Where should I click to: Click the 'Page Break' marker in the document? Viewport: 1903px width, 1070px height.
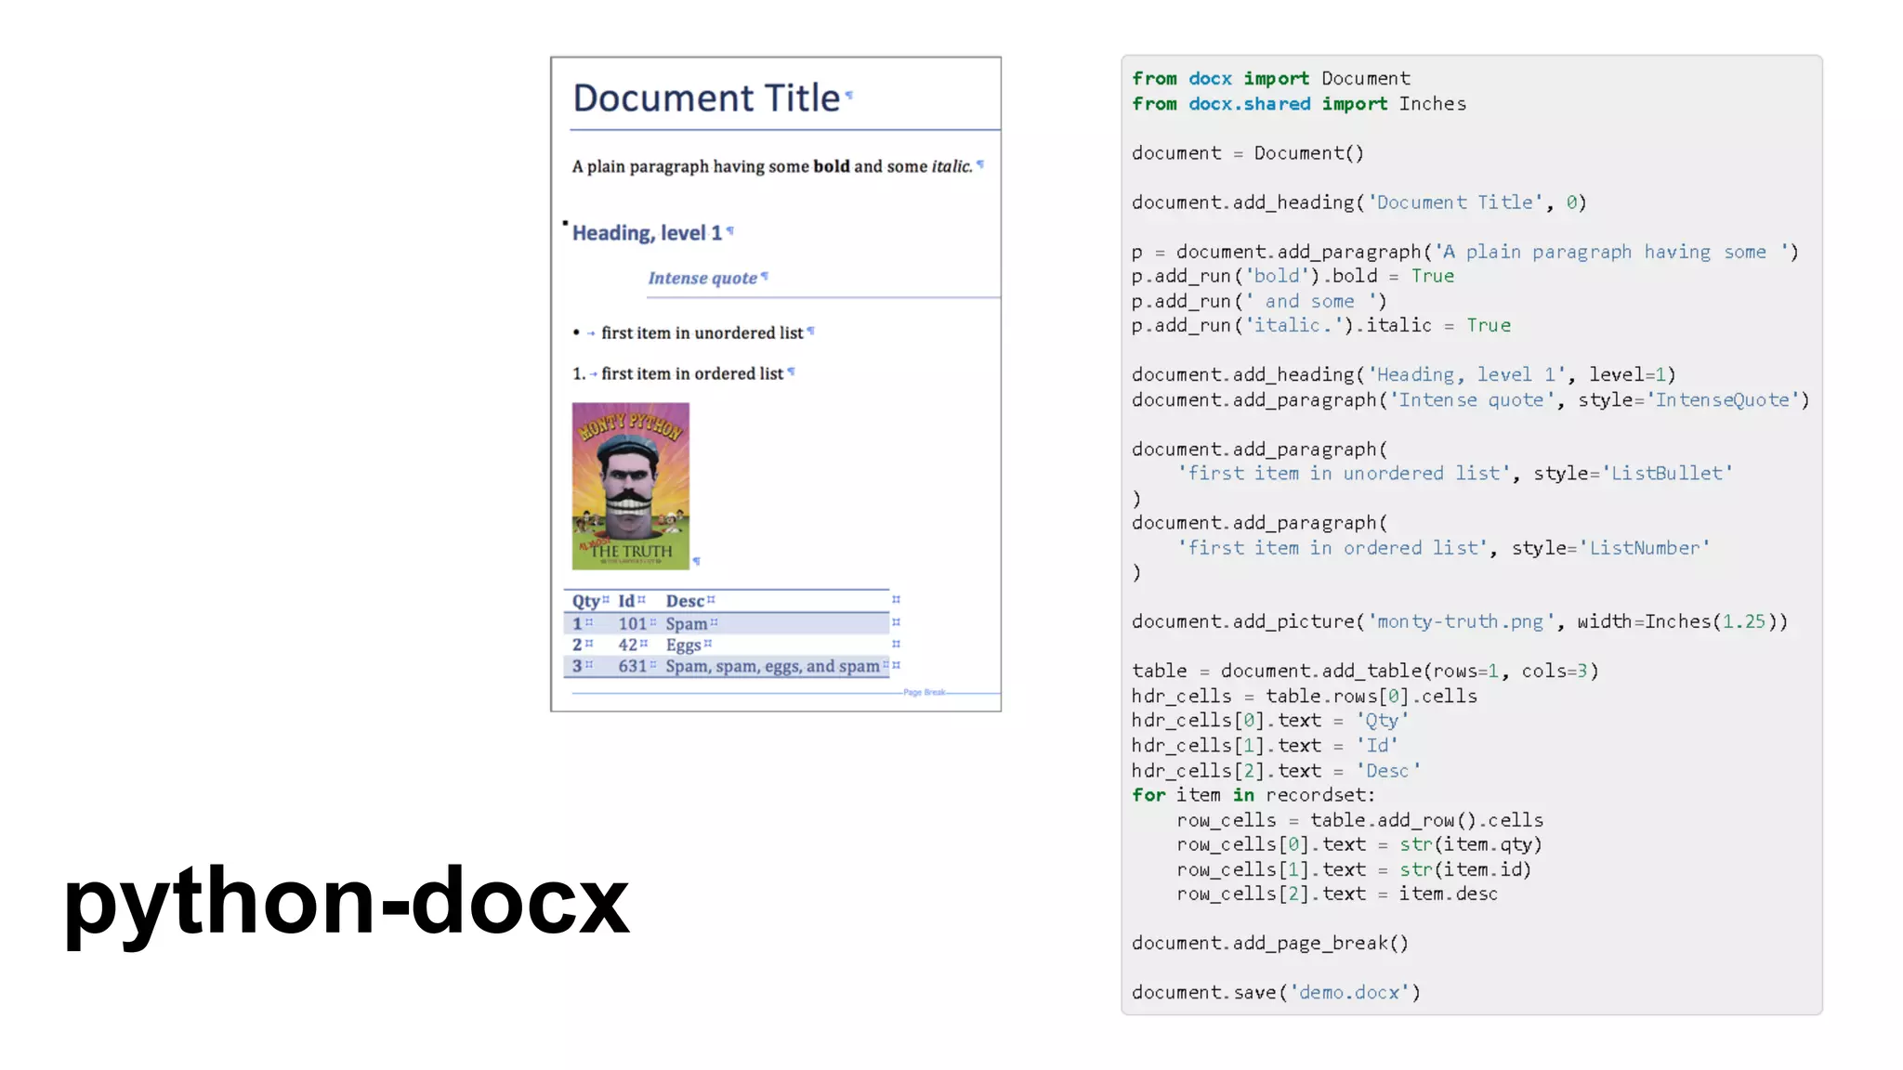tap(924, 692)
